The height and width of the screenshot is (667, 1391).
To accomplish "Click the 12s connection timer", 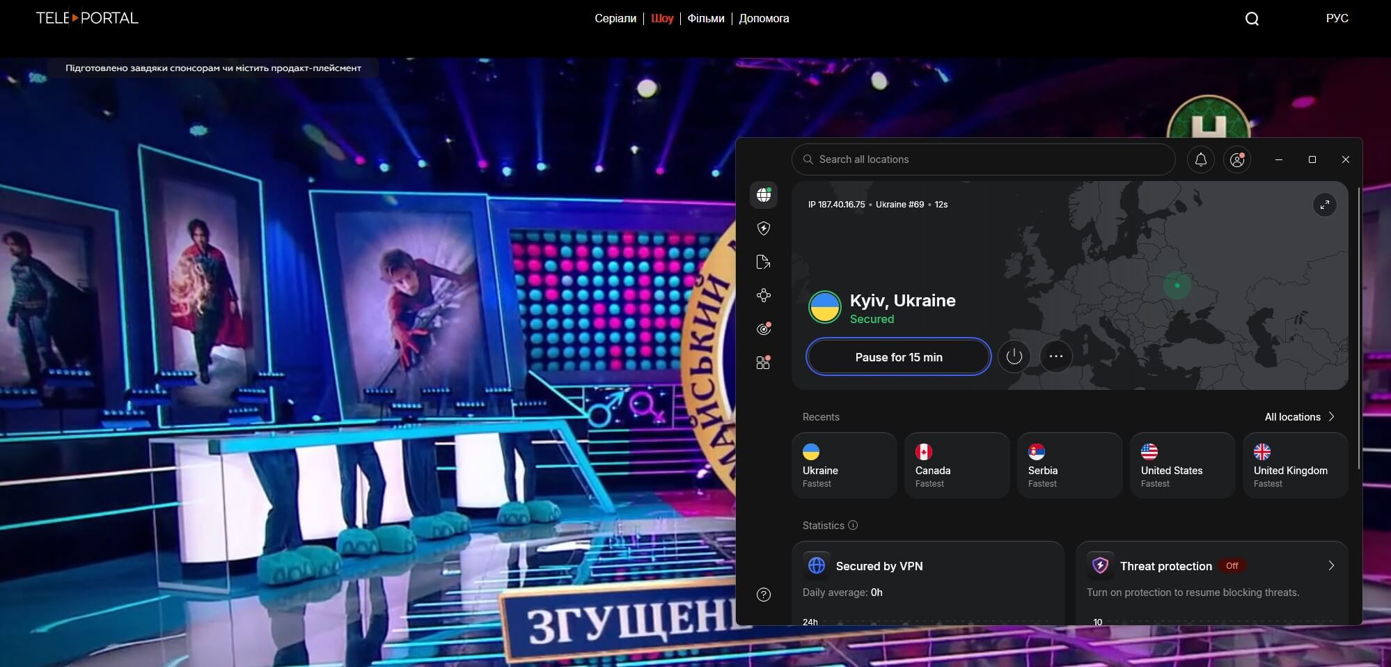I will 941,205.
